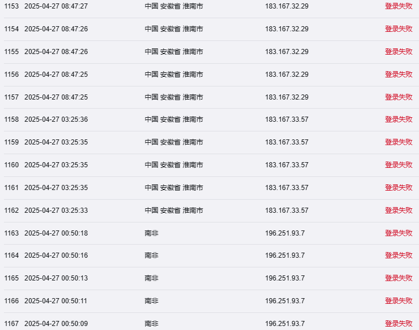Click location 淮南市 in row 1162
Image resolution: width=419 pixels, height=330 pixels.
click(193, 211)
